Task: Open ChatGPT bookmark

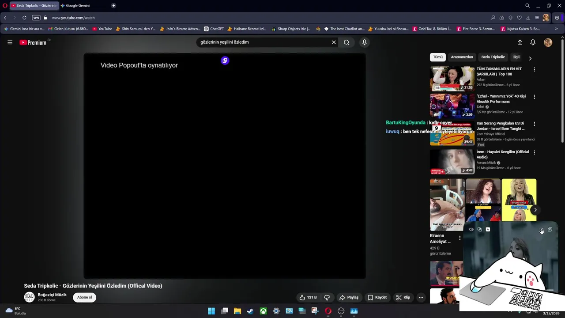Action: click(x=214, y=29)
